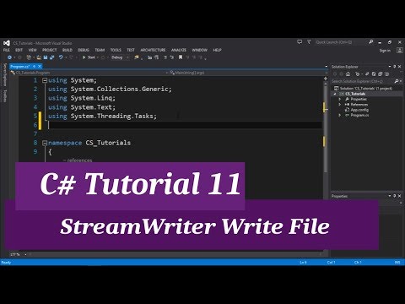Click Solution Explorer Pending Changes Filter icon
The image size is (405, 304).
pyautogui.click(x=358, y=74)
